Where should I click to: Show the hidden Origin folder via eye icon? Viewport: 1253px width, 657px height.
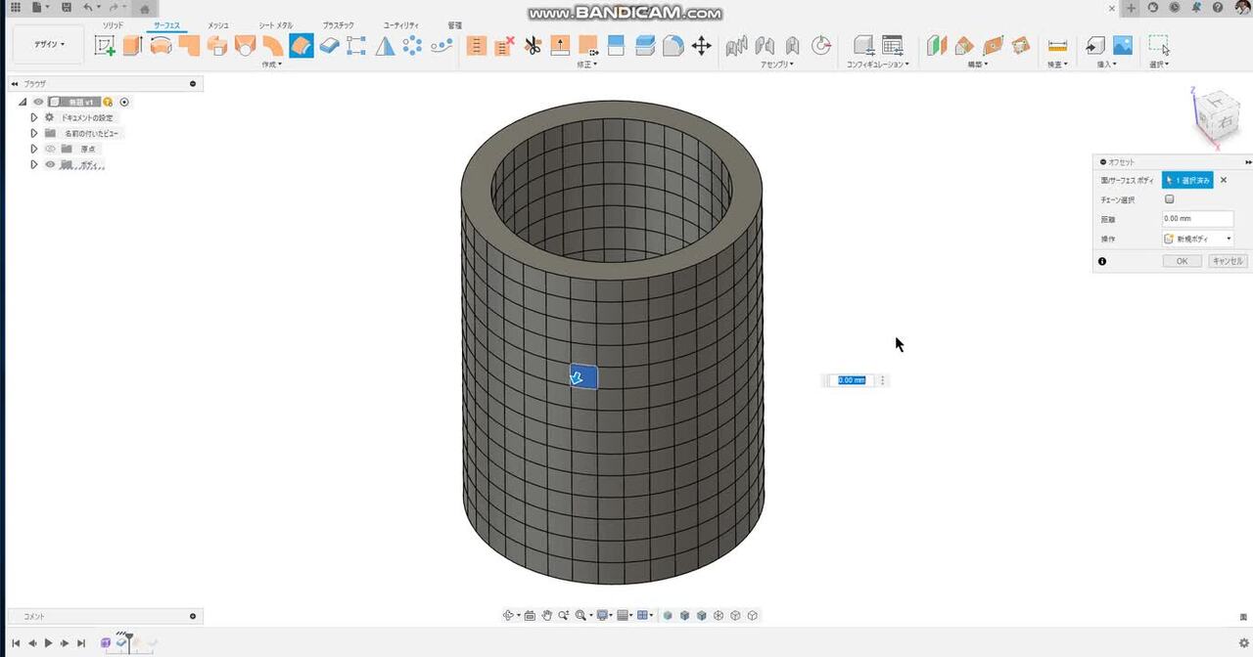coord(50,149)
